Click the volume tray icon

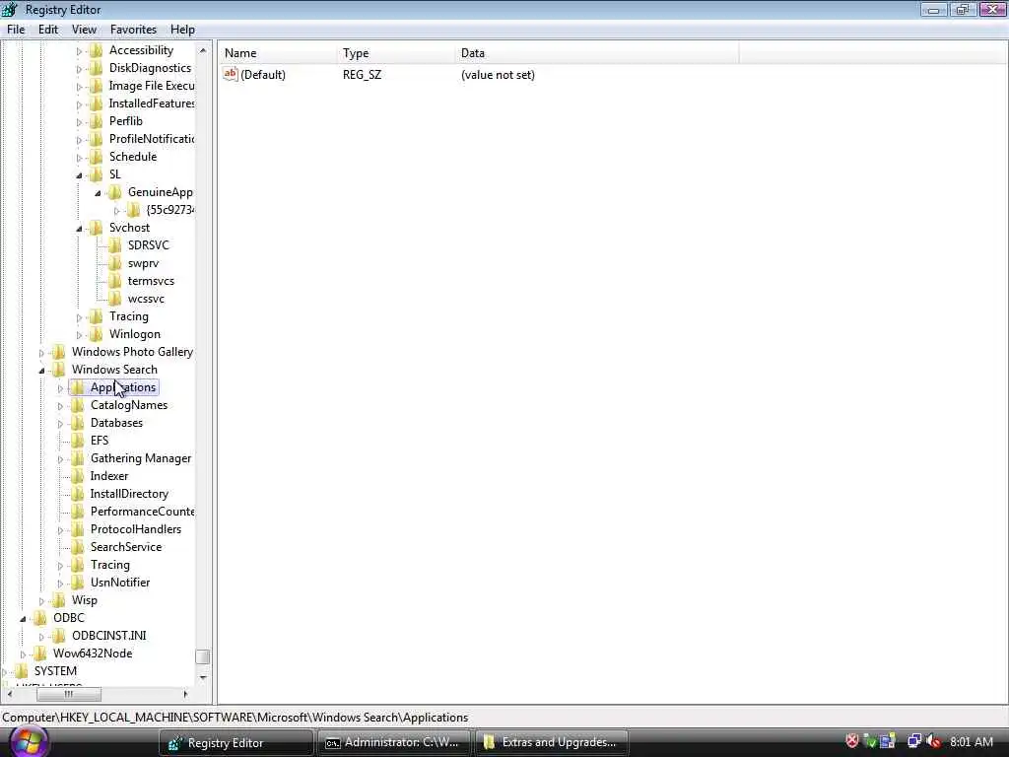[x=933, y=741]
